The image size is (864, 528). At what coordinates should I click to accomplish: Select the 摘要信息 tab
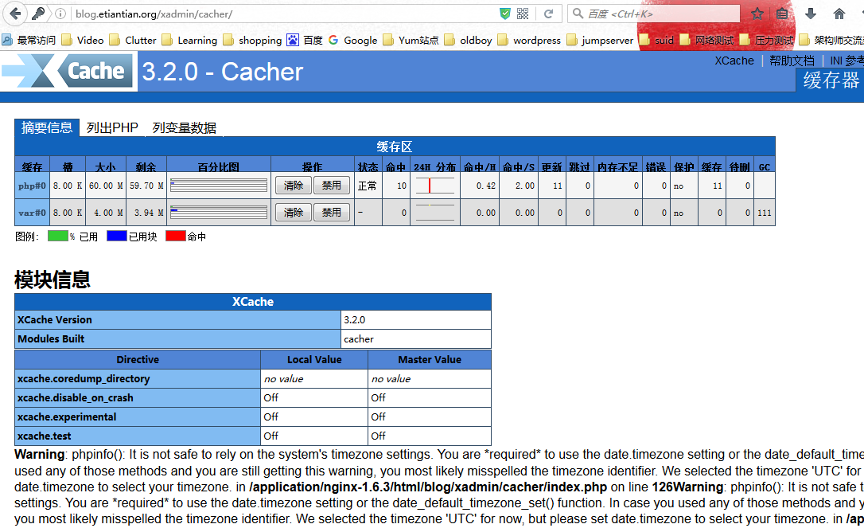pyautogui.click(x=47, y=127)
